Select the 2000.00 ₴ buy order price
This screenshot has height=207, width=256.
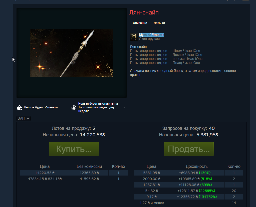point(151,179)
